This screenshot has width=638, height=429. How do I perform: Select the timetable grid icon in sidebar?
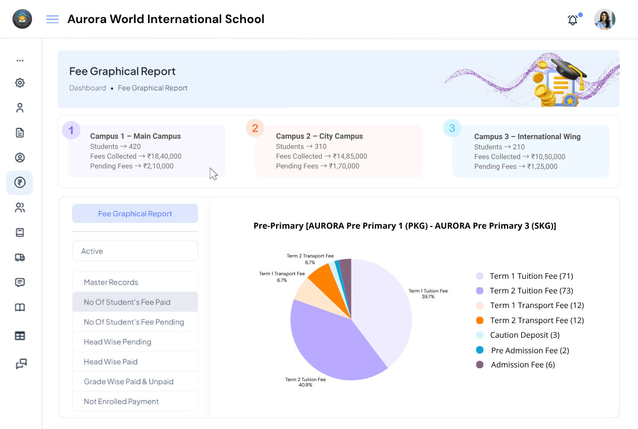[19, 335]
